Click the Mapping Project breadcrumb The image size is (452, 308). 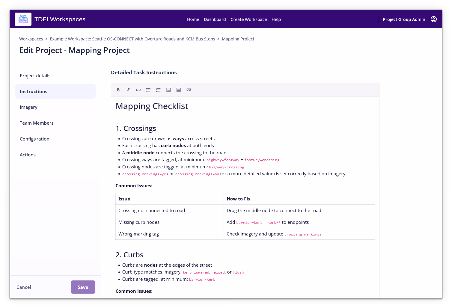pos(238,39)
